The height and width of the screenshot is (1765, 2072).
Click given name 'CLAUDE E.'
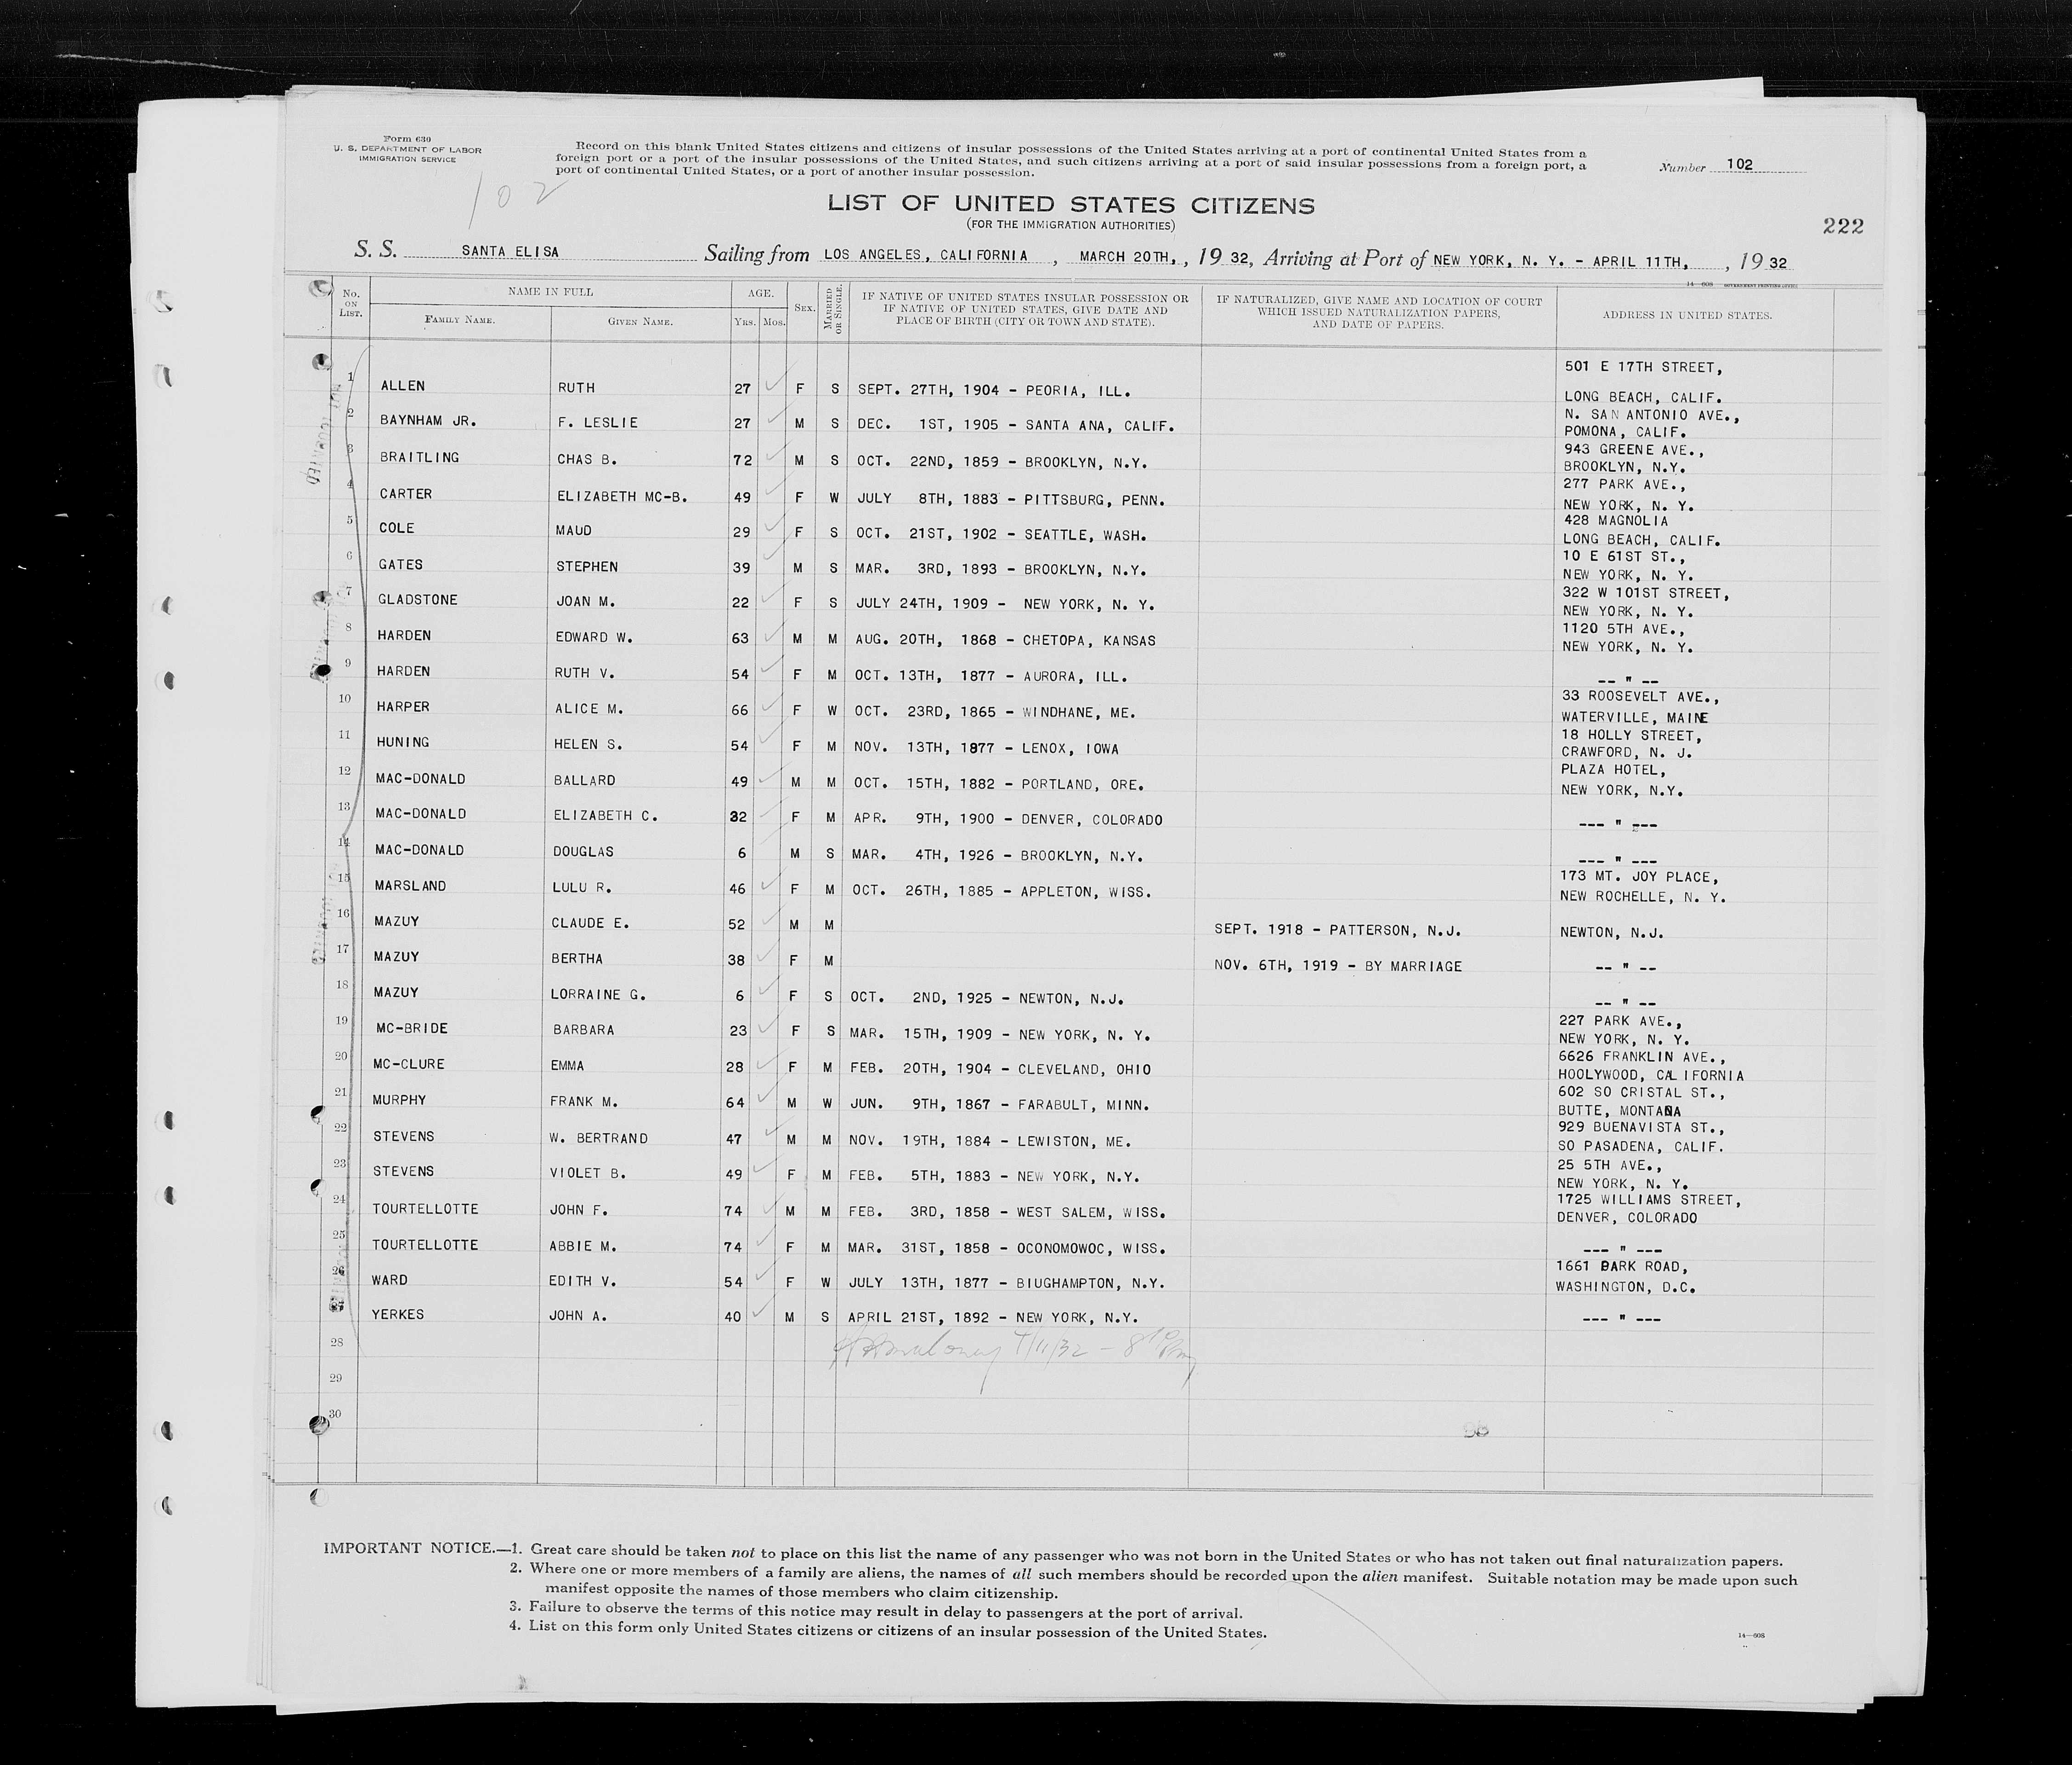(x=590, y=923)
